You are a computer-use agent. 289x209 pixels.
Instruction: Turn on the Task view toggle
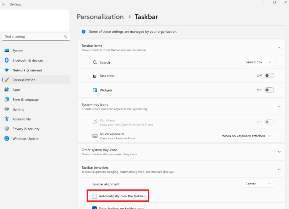click(269, 75)
